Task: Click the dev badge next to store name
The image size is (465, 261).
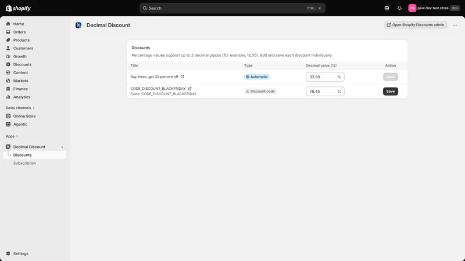Action: 455,8
